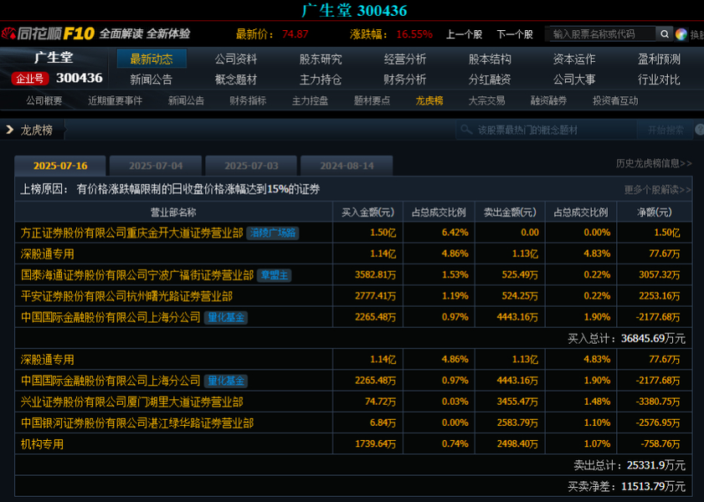Viewport: 704px width, 502px height.
Task: Open the 新闻公告 main menu item
Action: 152,79
